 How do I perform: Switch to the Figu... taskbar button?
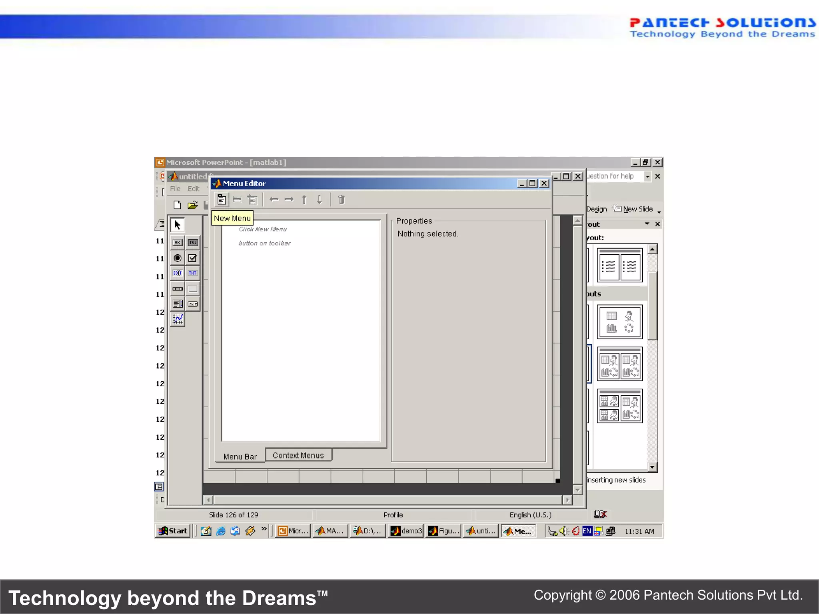click(443, 531)
